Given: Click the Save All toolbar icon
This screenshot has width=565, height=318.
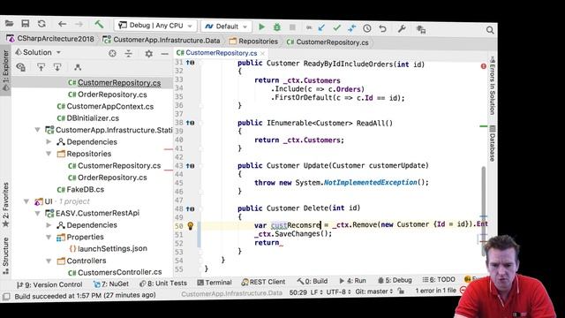Looking at the screenshot, I should [26, 24].
